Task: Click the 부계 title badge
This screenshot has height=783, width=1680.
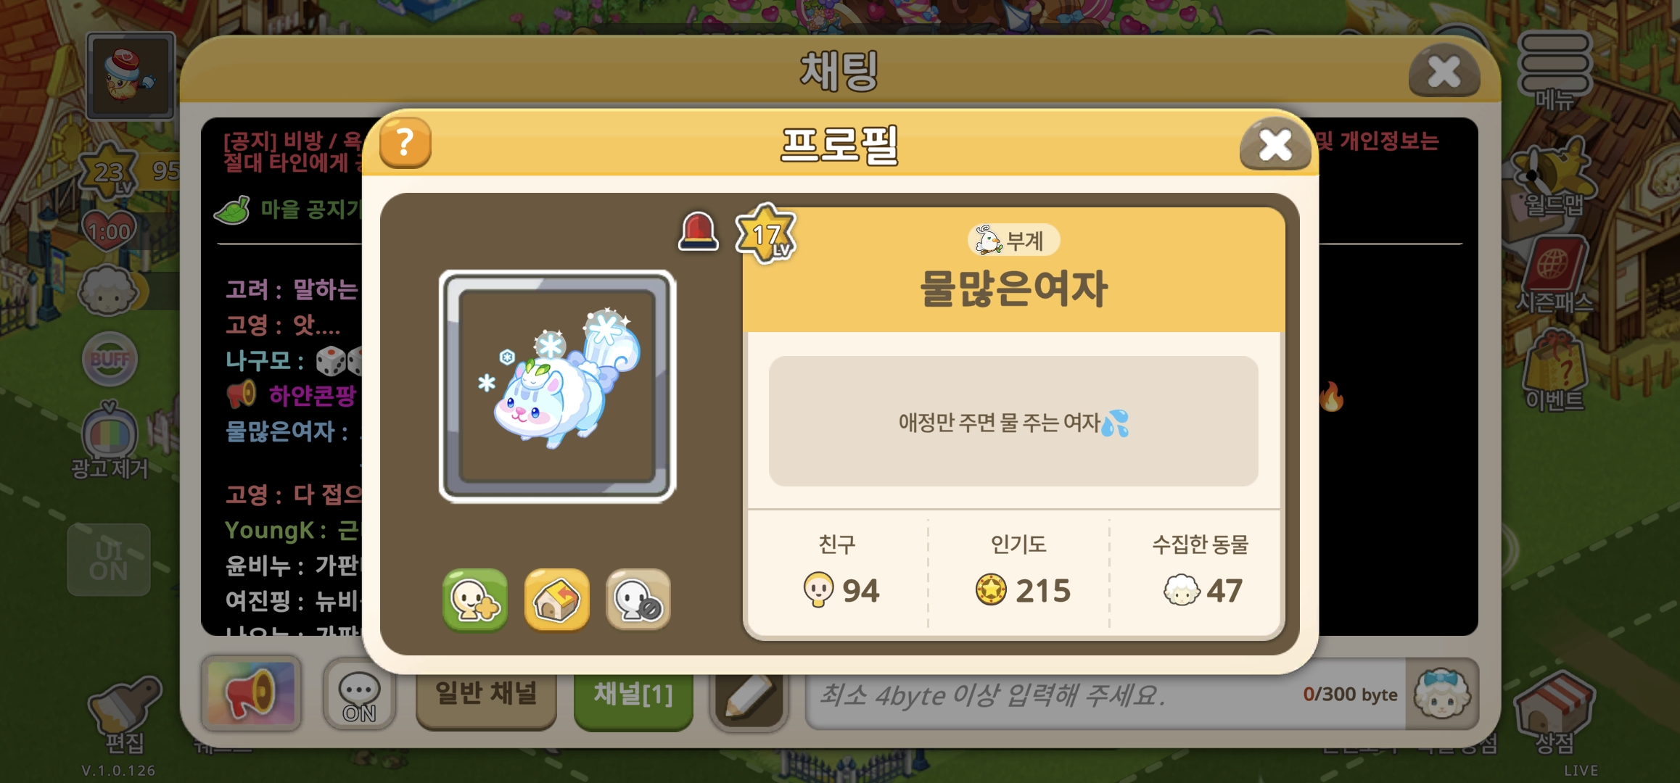Action: point(1013,240)
